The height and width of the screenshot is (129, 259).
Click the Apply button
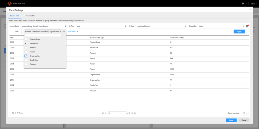coord(239,31)
